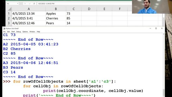Select cell C3 containing 14
Screen dimensions: 172x97
click(74, 23)
